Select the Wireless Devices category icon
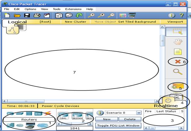 pyautogui.click(x=38, y=114)
